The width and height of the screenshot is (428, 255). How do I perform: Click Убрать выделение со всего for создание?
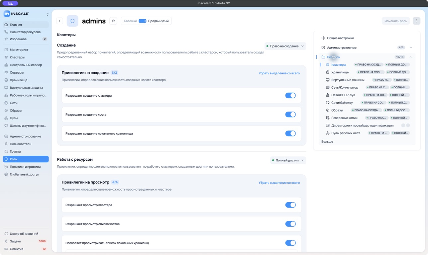(279, 73)
